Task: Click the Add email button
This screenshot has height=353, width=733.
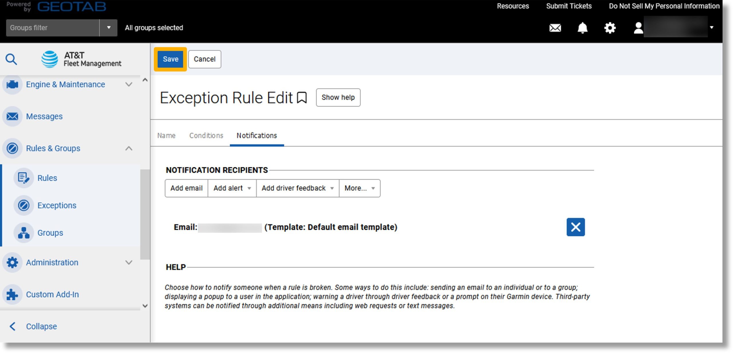Action: click(186, 188)
